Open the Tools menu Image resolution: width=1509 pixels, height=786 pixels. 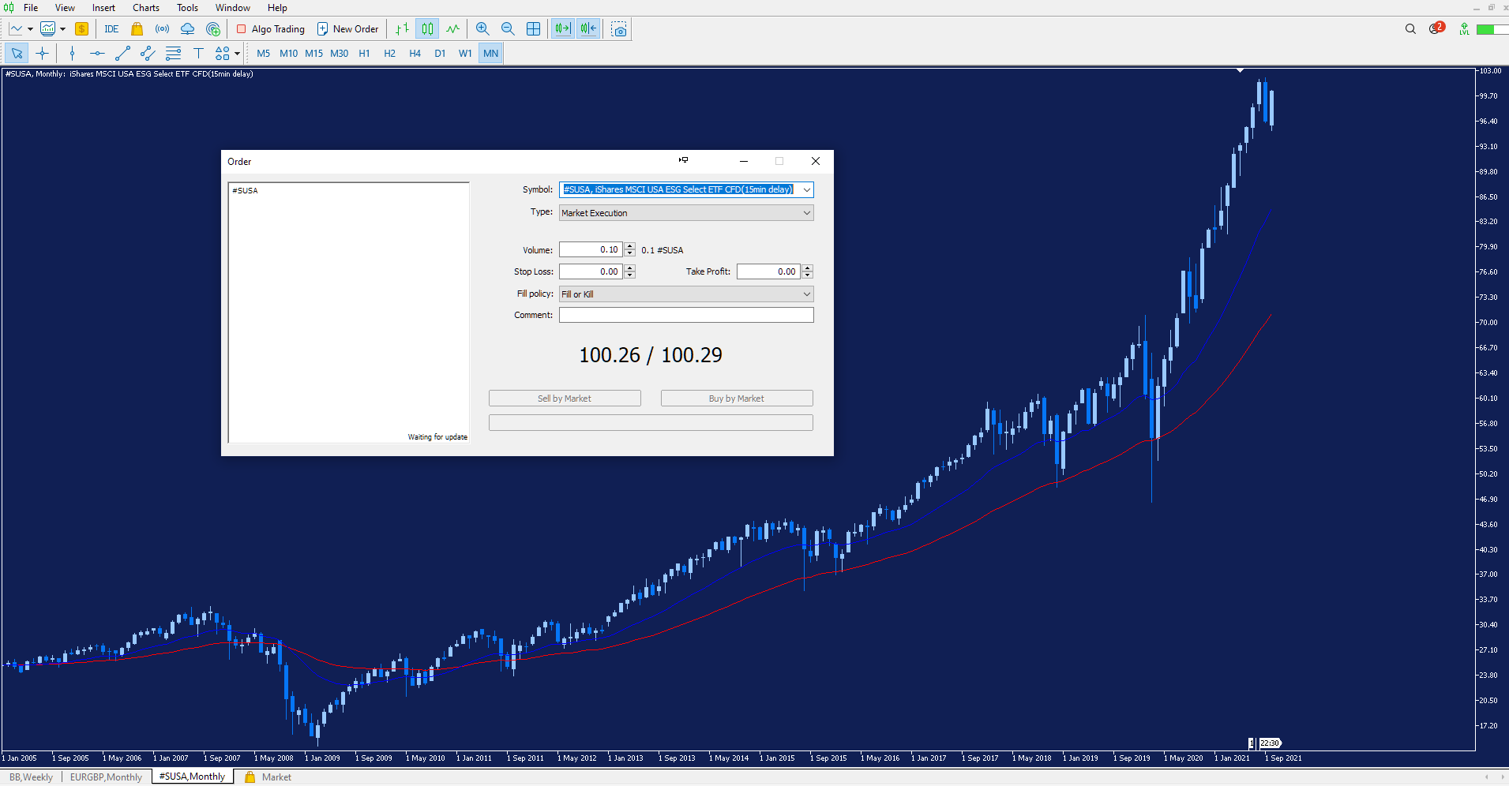click(x=187, y=8)
